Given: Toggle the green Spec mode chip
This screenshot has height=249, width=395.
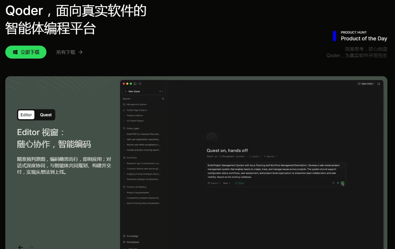Looking at the screenshot, I should click(240, 183).
